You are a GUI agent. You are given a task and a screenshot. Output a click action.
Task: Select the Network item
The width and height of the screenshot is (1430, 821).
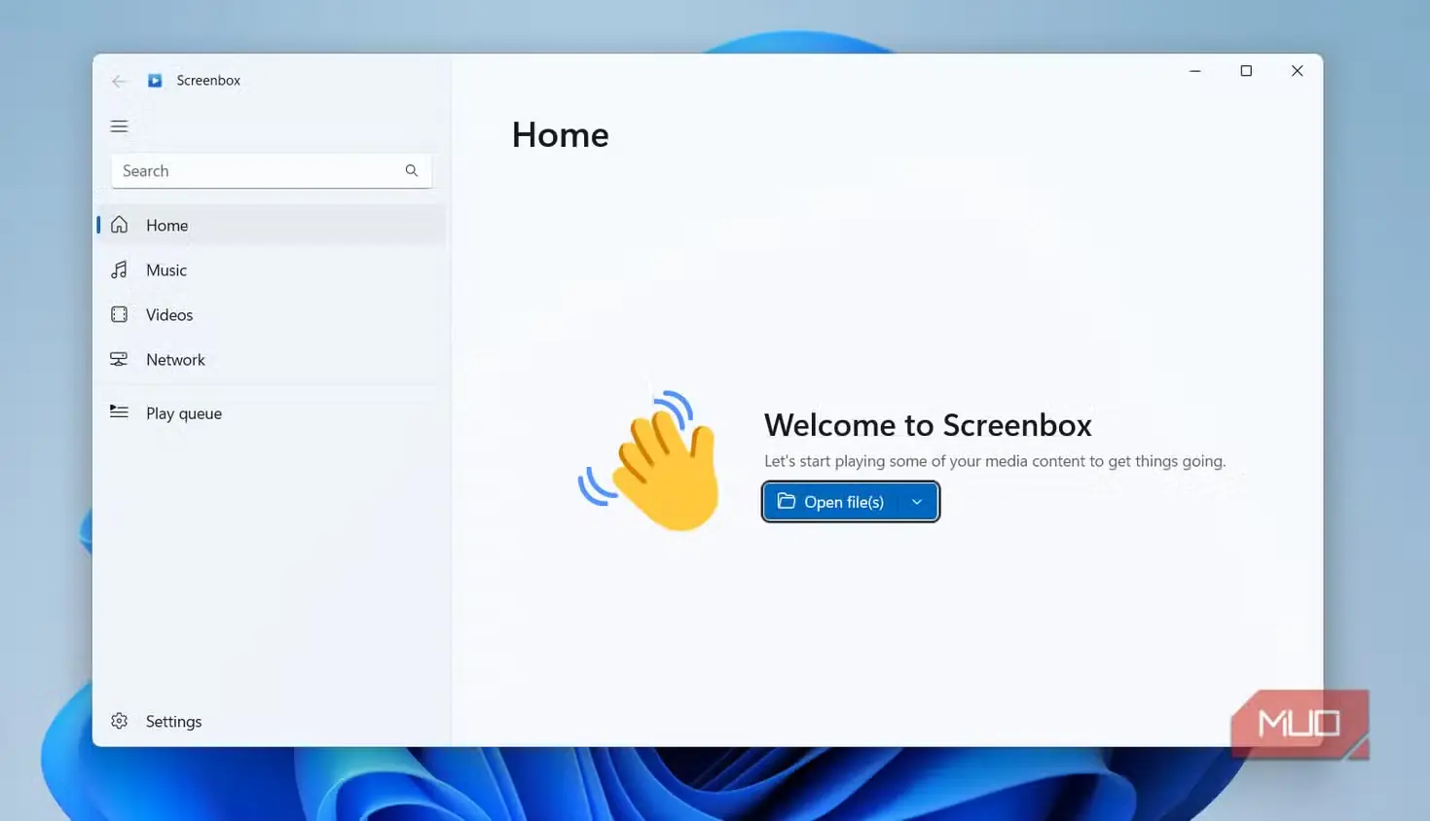pyautogui.click(x=272, y=359)
